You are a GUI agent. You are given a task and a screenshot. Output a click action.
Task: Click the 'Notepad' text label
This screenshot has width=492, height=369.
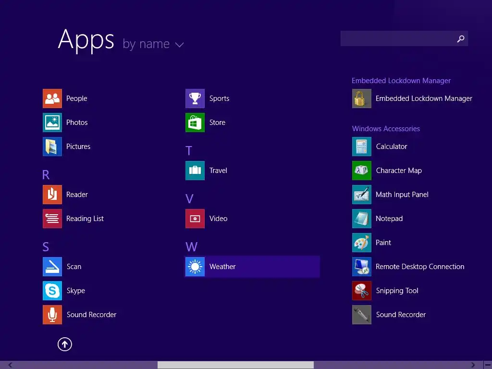[x=389, y=219]
